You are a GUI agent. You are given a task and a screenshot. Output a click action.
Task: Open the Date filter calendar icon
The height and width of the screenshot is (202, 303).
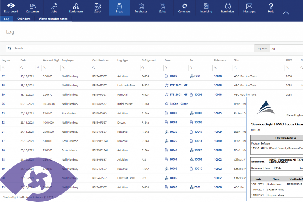pyautogui.click(x=38, y=68)
